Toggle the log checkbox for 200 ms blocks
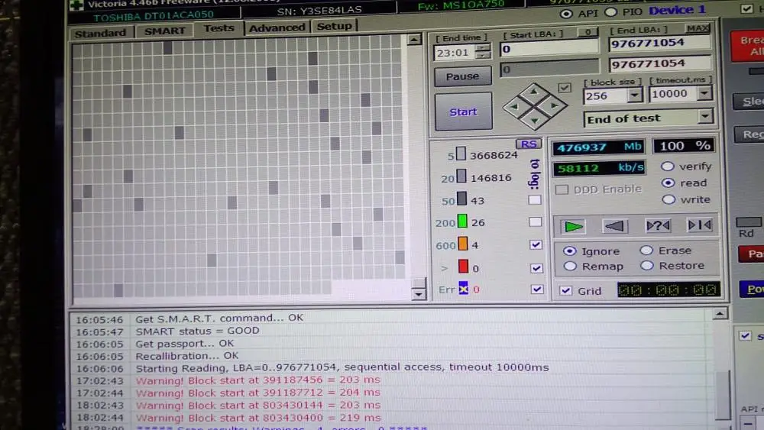The height and width of the screenshot is (430, 764). pos(535,222)
